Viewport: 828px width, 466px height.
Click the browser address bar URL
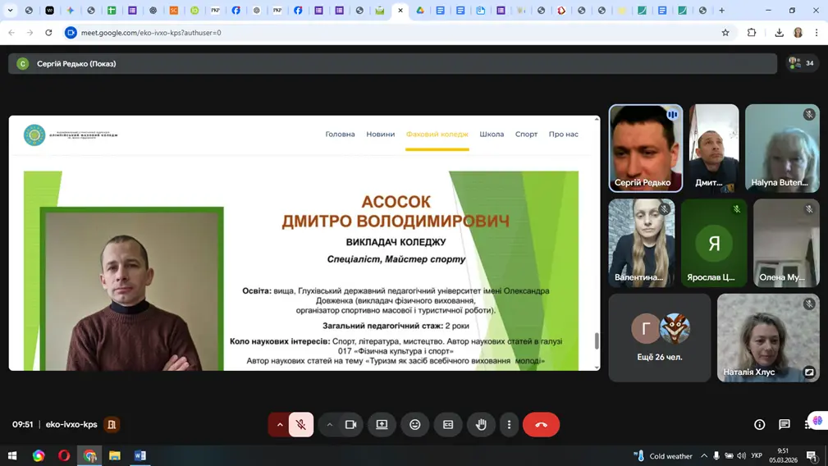[x=151, y=33]
